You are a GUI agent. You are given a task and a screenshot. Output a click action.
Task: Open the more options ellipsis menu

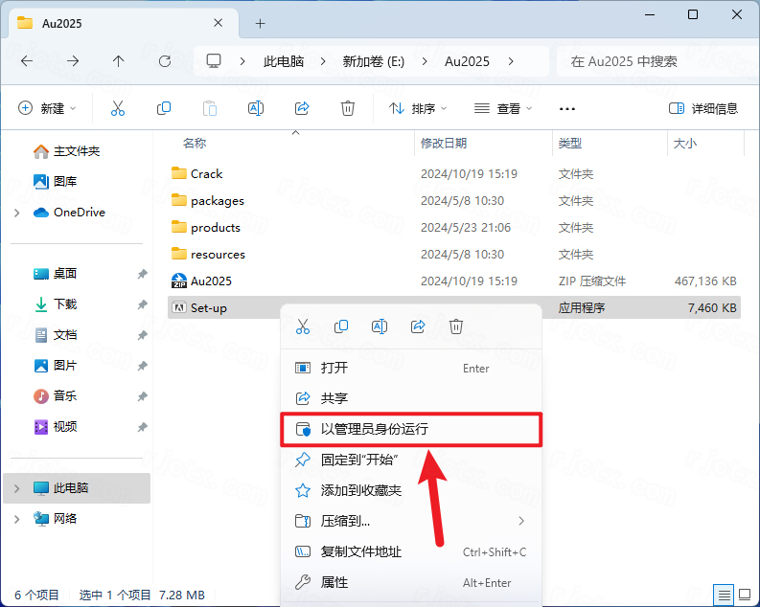coord(567,108)
